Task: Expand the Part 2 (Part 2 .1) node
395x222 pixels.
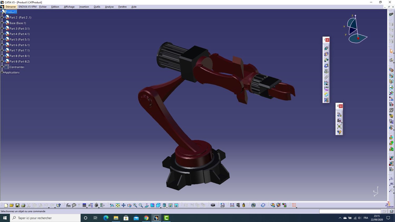Action: click(x=2, y=17)
